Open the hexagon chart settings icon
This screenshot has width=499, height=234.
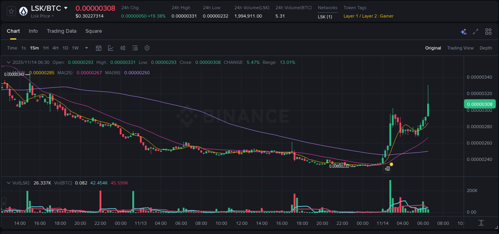tap(147, 48)
